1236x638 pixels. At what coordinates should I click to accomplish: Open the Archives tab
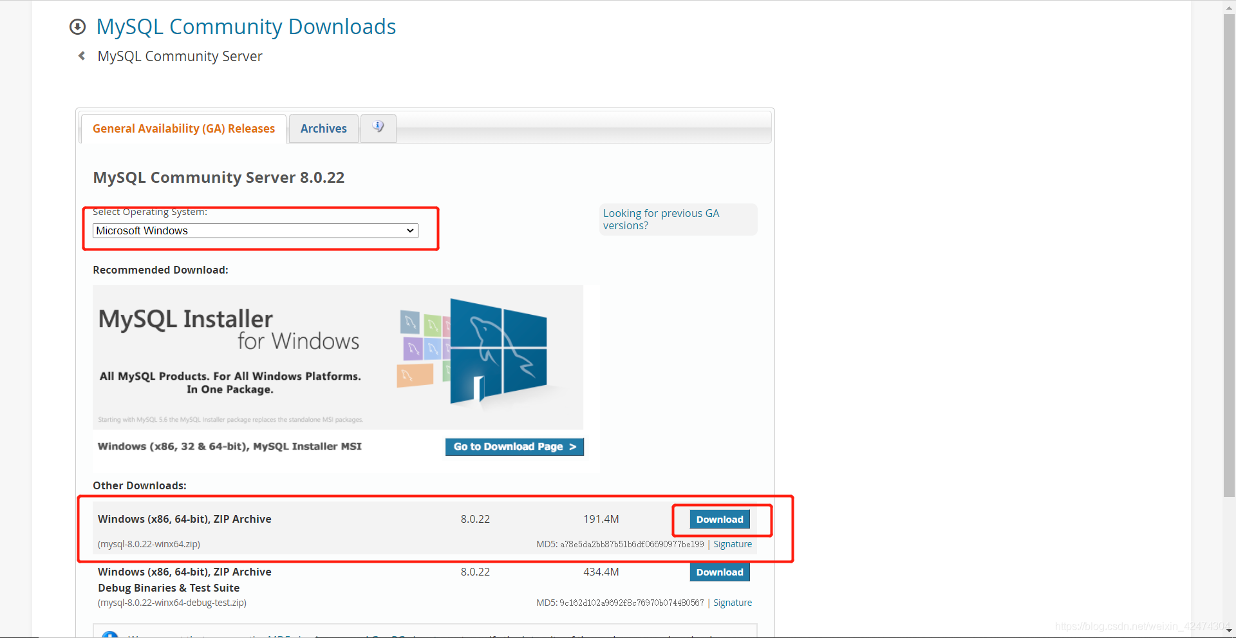323,129
